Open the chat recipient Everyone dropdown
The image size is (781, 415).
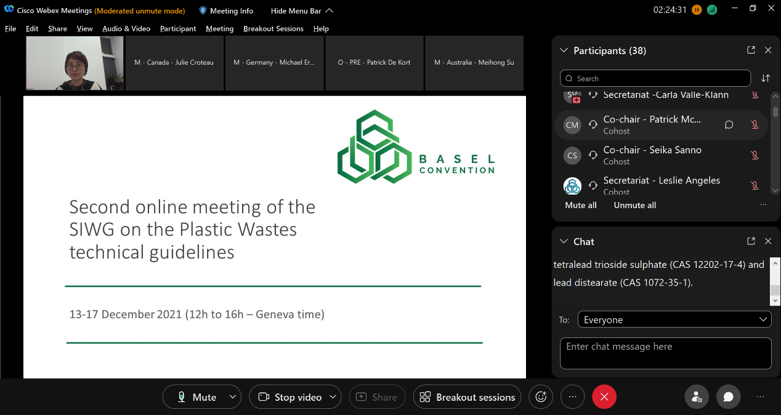(x=674, y=320)
